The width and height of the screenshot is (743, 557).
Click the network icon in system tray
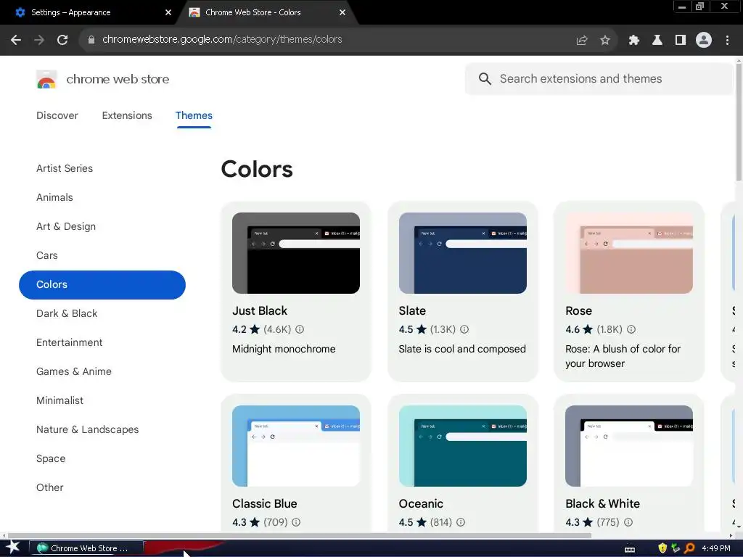tap(676, 548)
